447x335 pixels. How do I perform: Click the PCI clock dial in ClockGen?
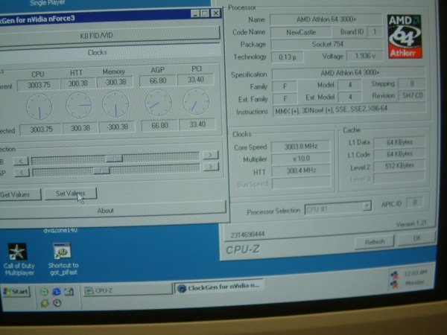196,101
